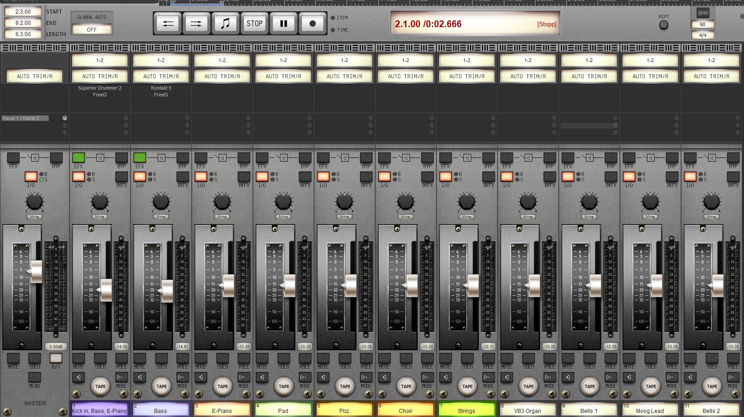The image size is (744, 417).
Task: Arm the Strings track with the TAPE button
Action: tap(467, 386)
